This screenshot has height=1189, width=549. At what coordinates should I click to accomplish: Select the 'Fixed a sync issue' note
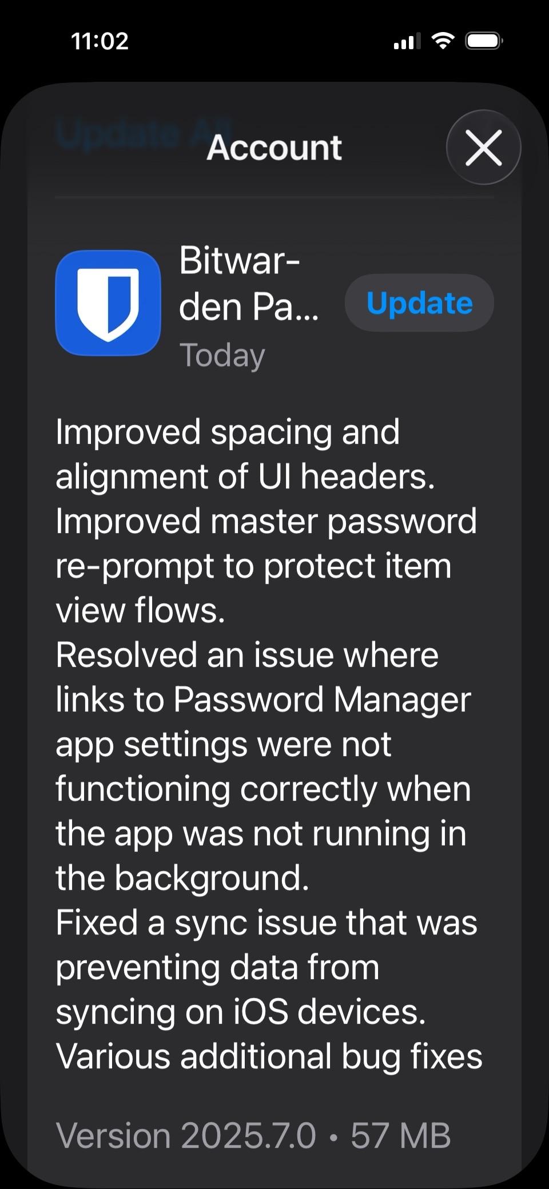click(x=266, y=968)
